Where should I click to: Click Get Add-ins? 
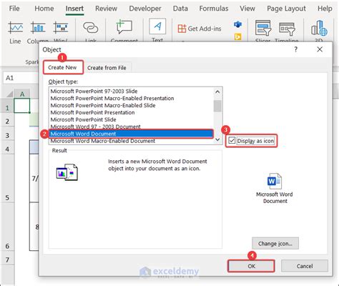pyautogui.click(x=200, y=29)
